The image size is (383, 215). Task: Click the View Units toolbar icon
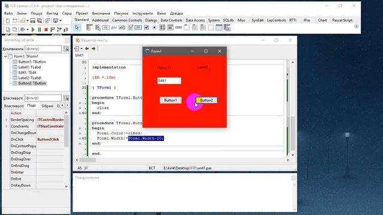[8, 29]
